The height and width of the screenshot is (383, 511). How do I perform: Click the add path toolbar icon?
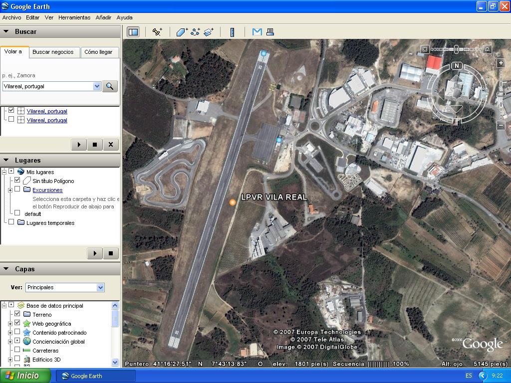click(x=195, y=32)
